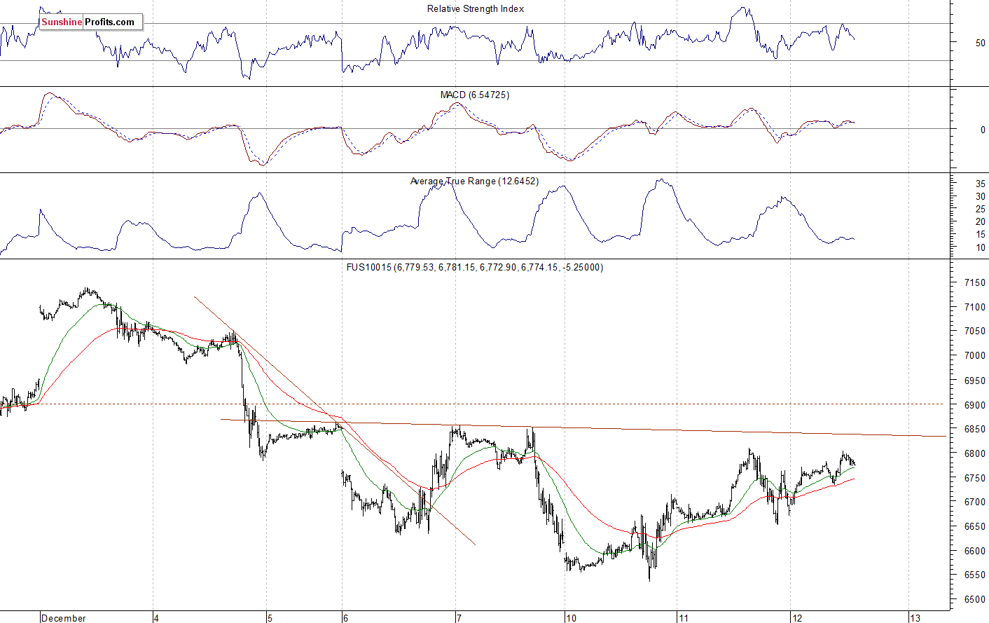Click date label 11 on time axis

(x=684, y=618)
